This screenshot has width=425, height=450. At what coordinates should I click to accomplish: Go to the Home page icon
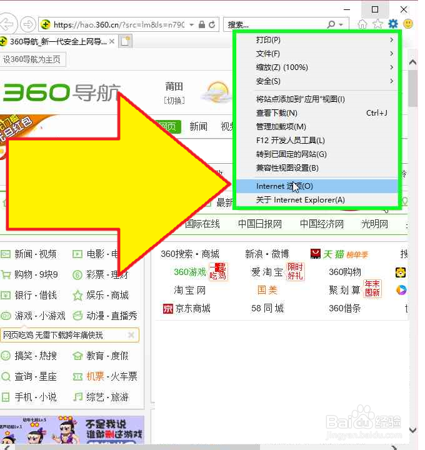(x=362, y=24)
